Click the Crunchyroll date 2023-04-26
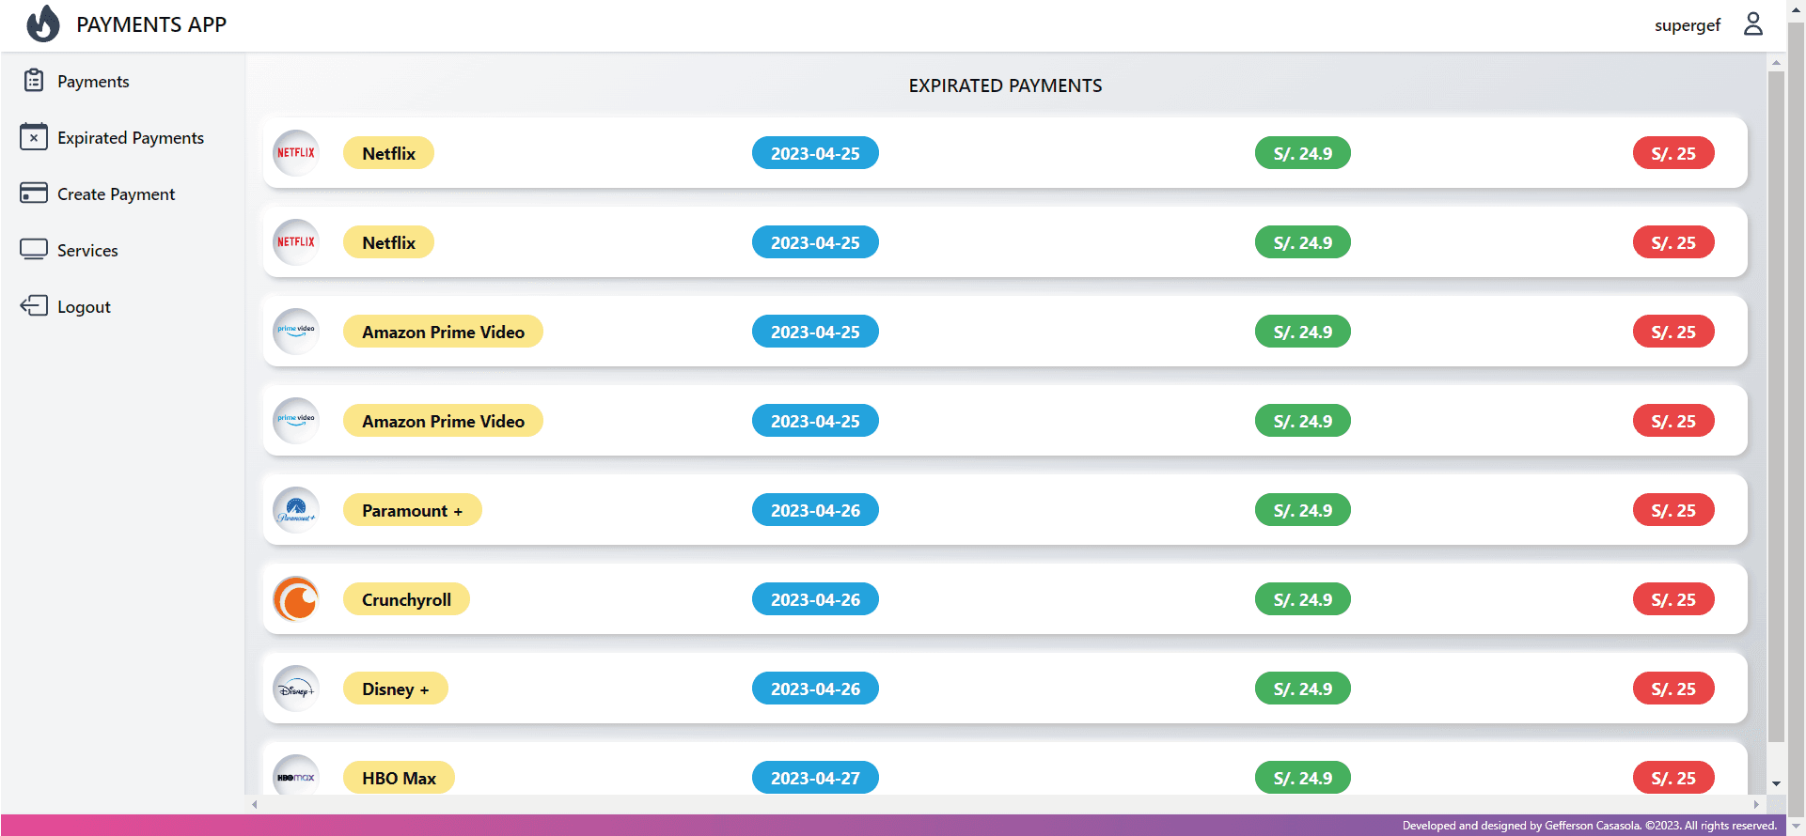 815,599
